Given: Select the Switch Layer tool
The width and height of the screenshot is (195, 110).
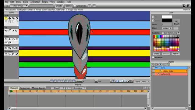Looking at the screenshot, I should (x=9, y=42).
